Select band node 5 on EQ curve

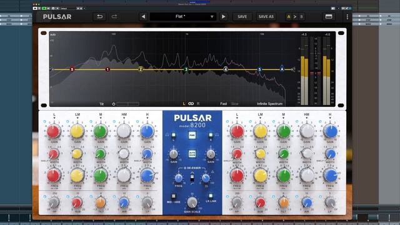(x=259, y=69)
